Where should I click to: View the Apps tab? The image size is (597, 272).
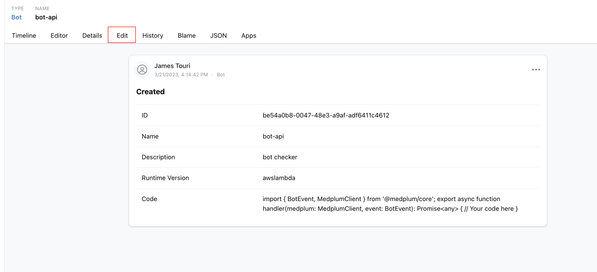click(249, 35)
